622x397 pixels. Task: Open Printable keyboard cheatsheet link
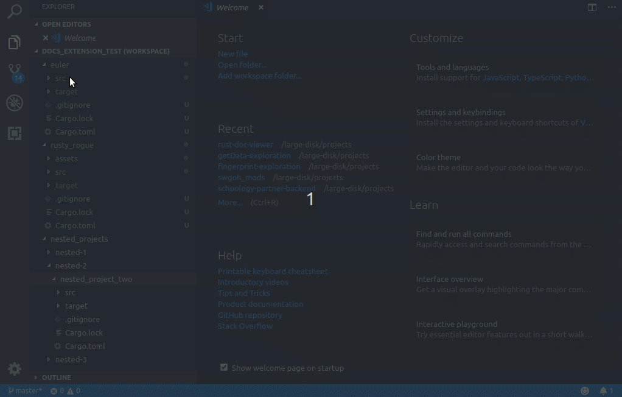coord(273,271)
